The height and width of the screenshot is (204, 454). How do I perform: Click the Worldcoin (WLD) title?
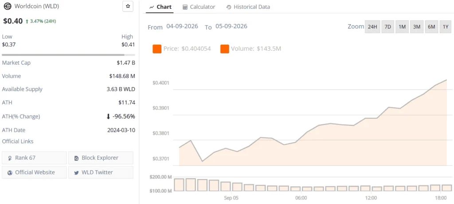click(x=36, y=6)
